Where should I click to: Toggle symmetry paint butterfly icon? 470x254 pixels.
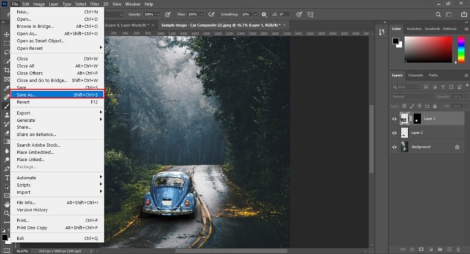(x=310, y=15)
